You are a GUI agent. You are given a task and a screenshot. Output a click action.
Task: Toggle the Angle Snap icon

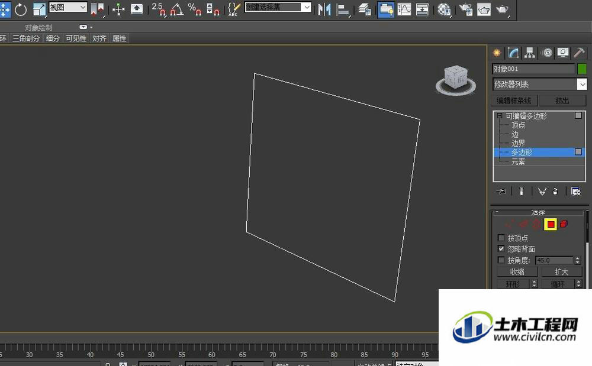[x=176, y=9]
